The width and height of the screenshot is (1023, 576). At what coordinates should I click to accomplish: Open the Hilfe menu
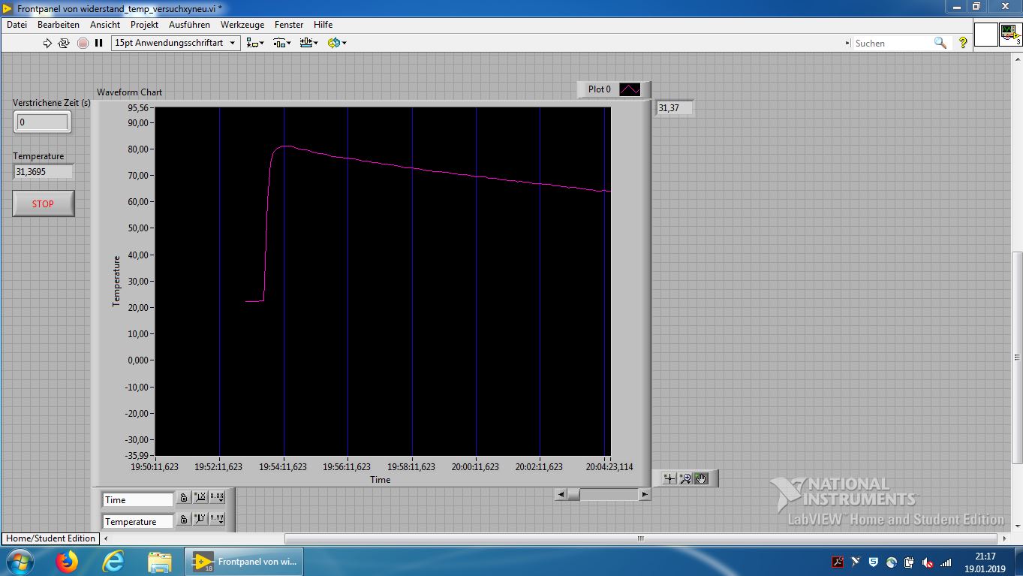pos(323,25)
